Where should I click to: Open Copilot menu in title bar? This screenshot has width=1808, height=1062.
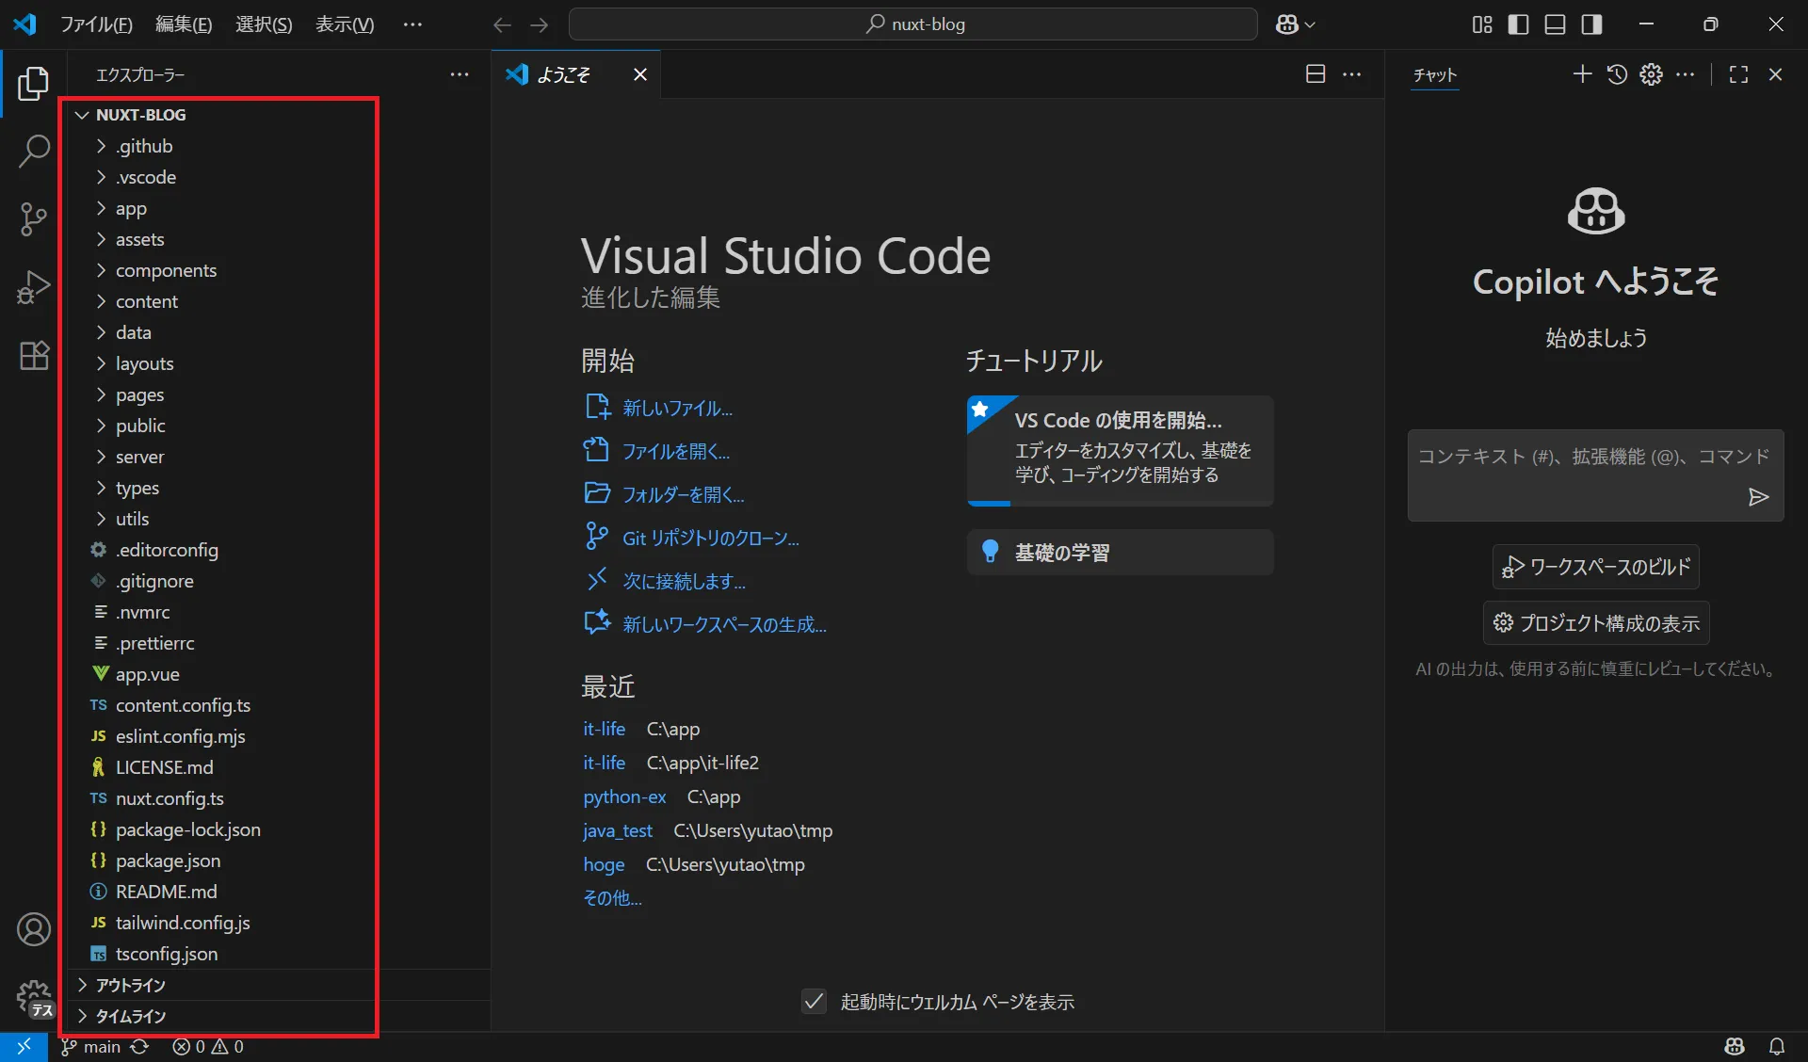tap(1295, 24)
